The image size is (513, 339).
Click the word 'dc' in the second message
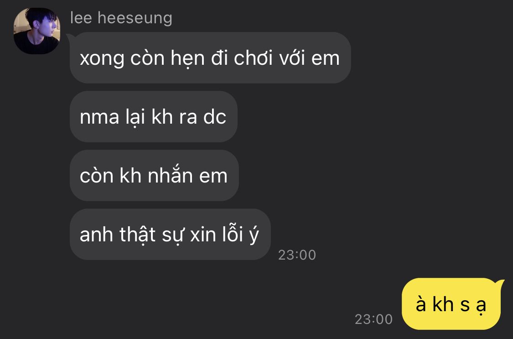coord(215,117)
